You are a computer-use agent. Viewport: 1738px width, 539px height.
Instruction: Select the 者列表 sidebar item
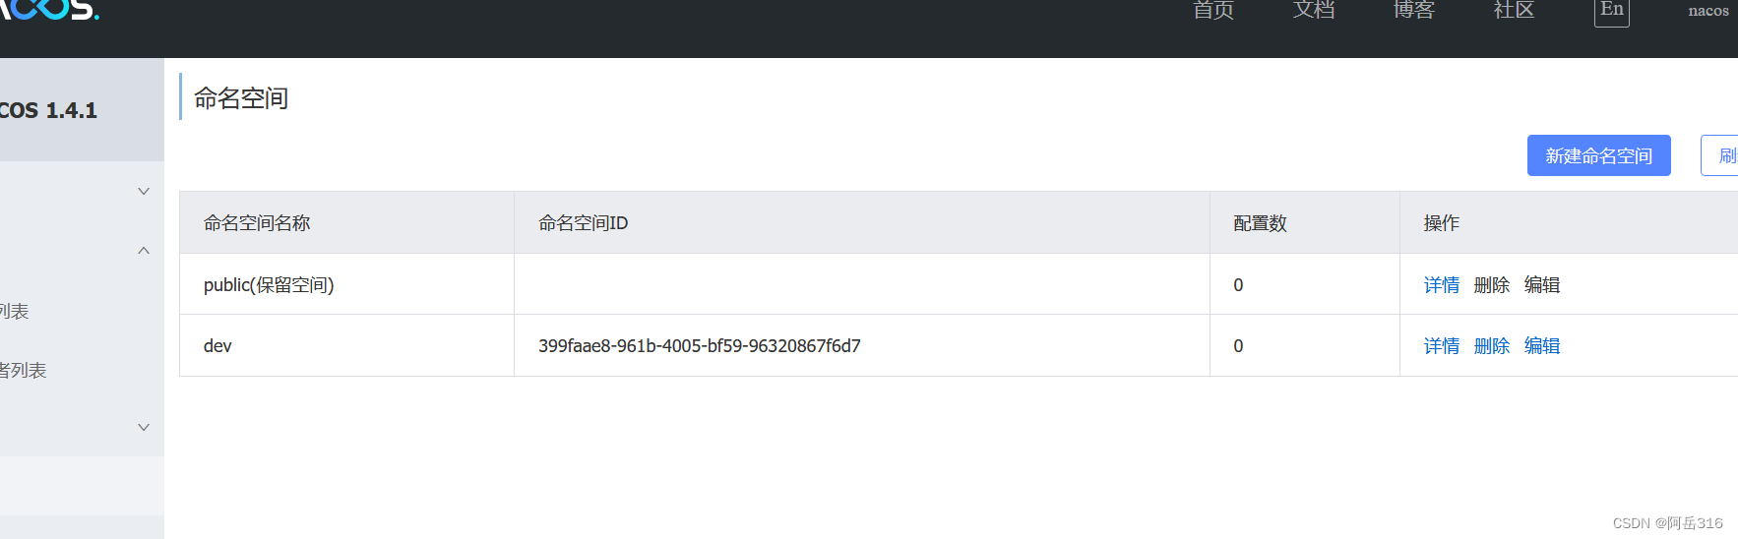23,370
